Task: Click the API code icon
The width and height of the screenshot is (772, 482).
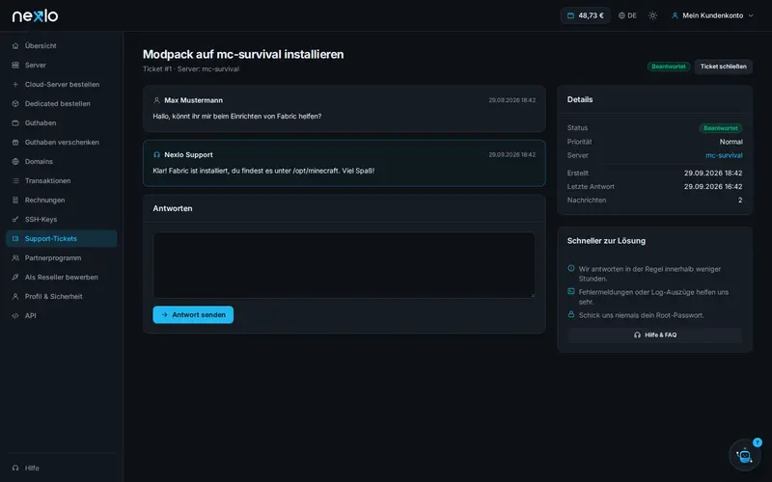Action: click(15, 316)
